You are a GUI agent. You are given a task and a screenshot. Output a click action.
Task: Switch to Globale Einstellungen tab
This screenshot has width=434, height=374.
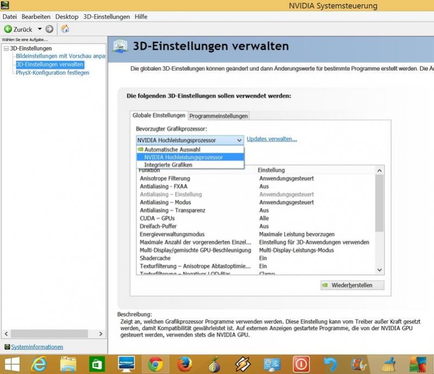[x=159, y=116]
